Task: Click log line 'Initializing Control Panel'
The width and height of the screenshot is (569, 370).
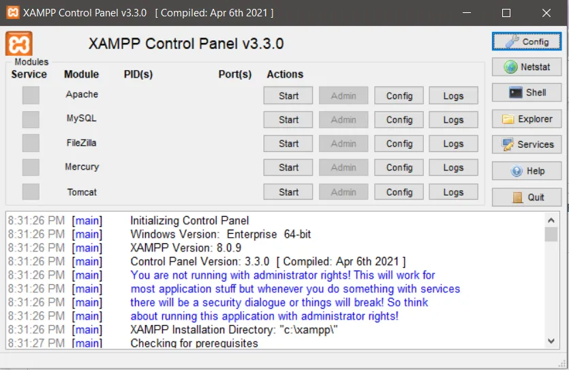Action: coord(189,221)
